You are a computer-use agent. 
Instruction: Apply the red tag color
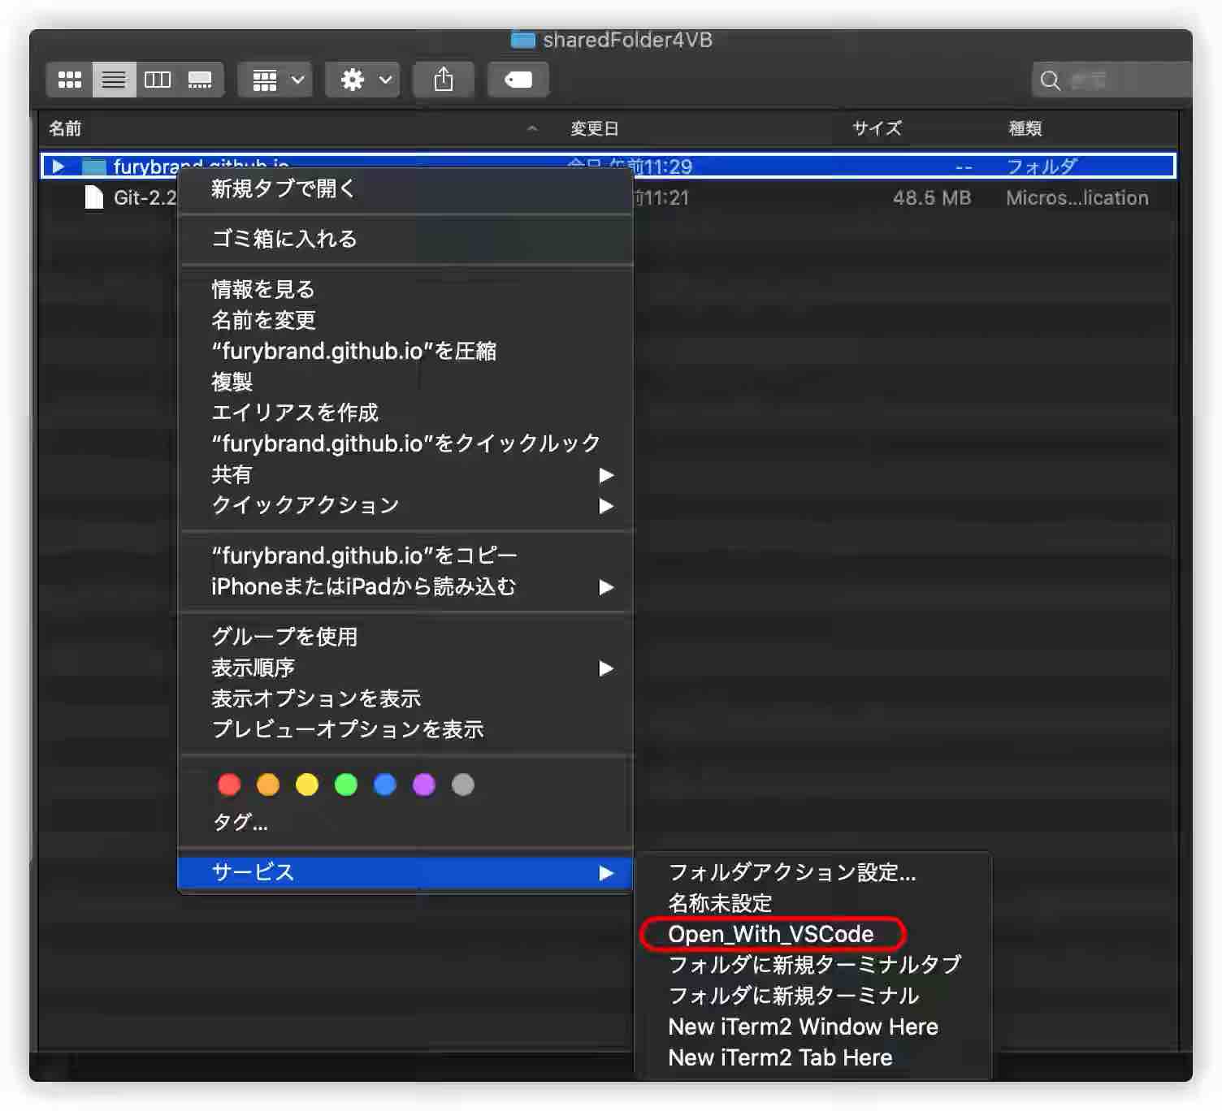tap(229, 785)
